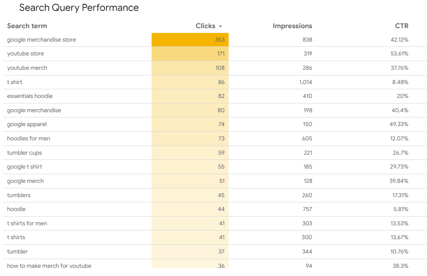Click the 'youtube merch' search term
The height and width of the screenshot is (276, 427).
tap(27, 68)
